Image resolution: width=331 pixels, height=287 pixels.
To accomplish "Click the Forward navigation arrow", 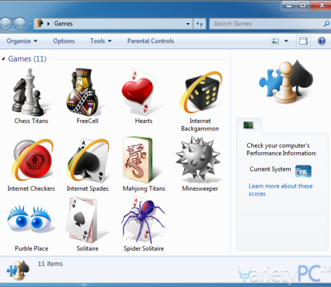I will click(20, 24).
